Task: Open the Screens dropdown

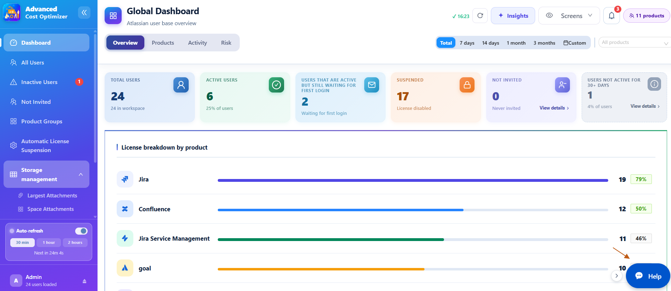Action: (x=569, y=16)
